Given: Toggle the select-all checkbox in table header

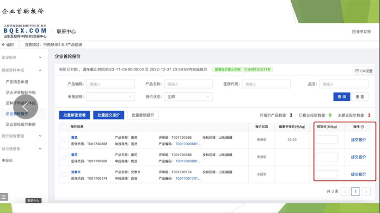Looking at the screenshot, I should click(64, 127).
